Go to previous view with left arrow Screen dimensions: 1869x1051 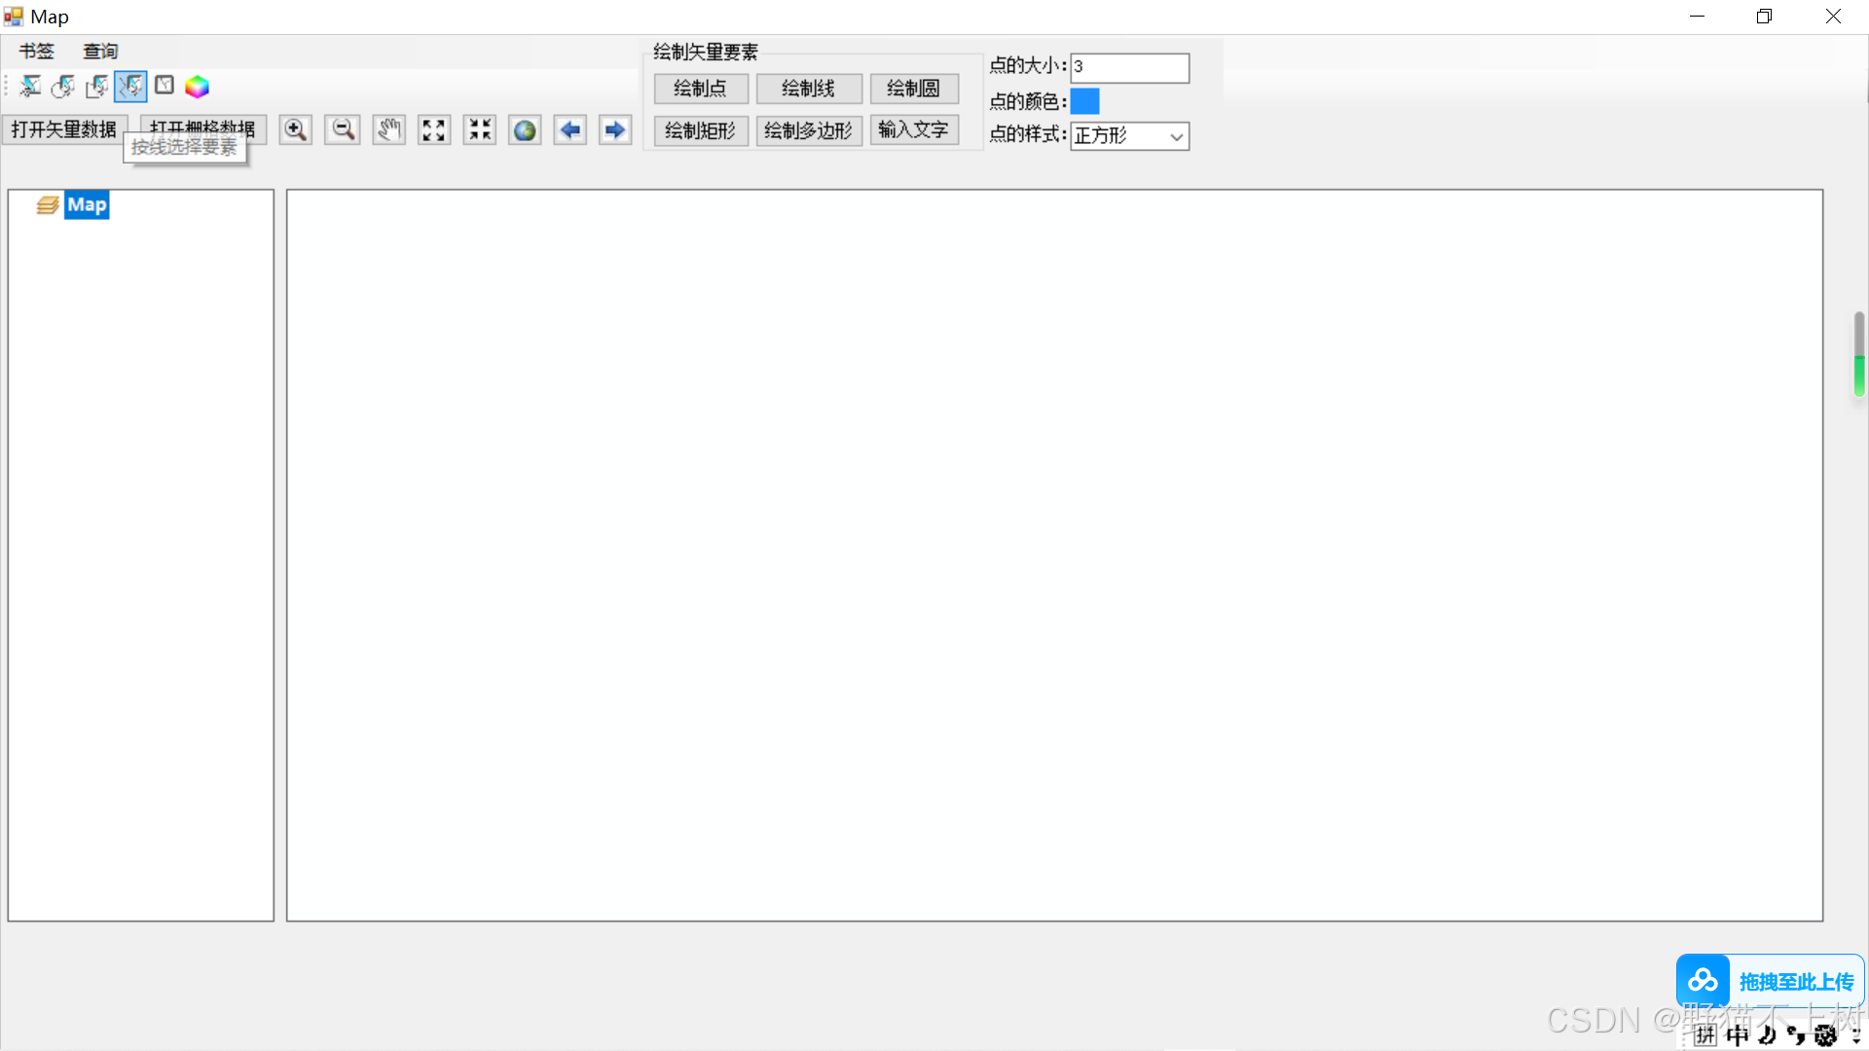[570, 130]
